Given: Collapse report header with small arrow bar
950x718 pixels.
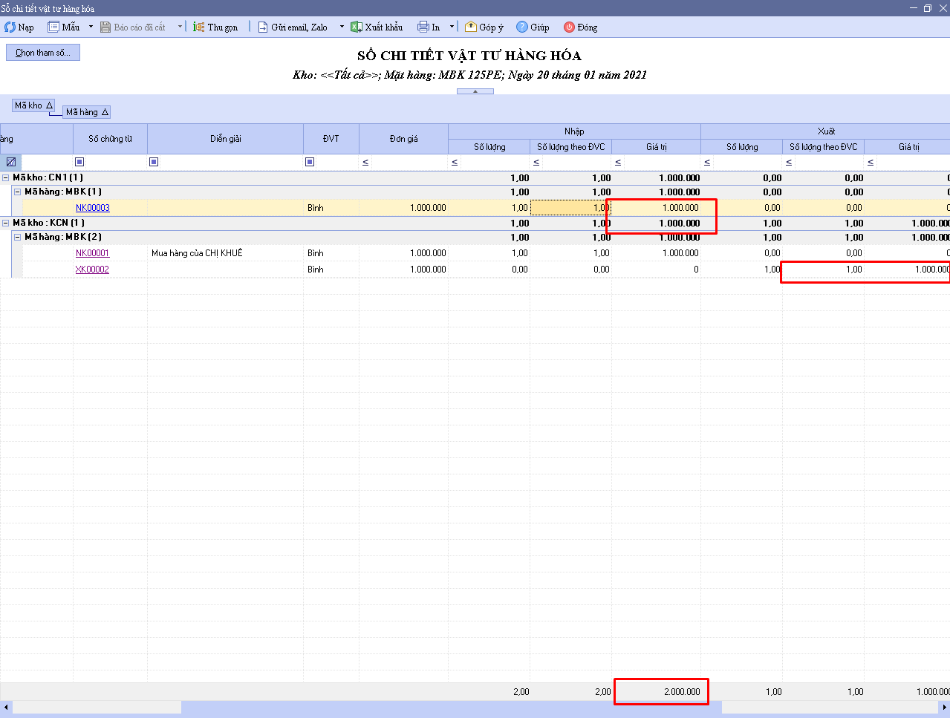Looking at the screenshot, I should coord(475,91).
